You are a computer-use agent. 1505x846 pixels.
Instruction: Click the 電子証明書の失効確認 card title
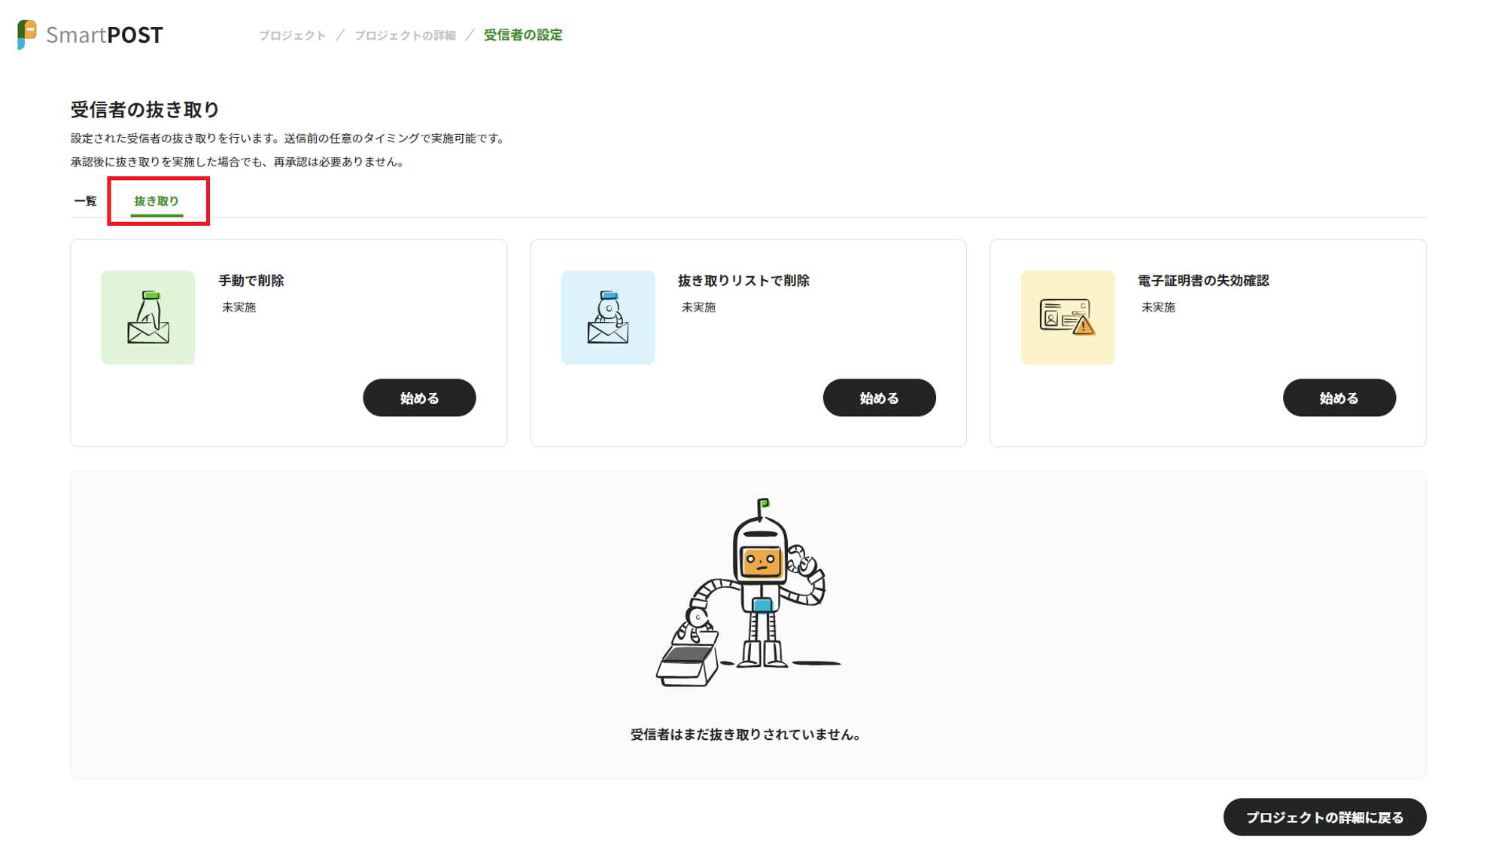pyautogui.click(x=1202, y=281)
